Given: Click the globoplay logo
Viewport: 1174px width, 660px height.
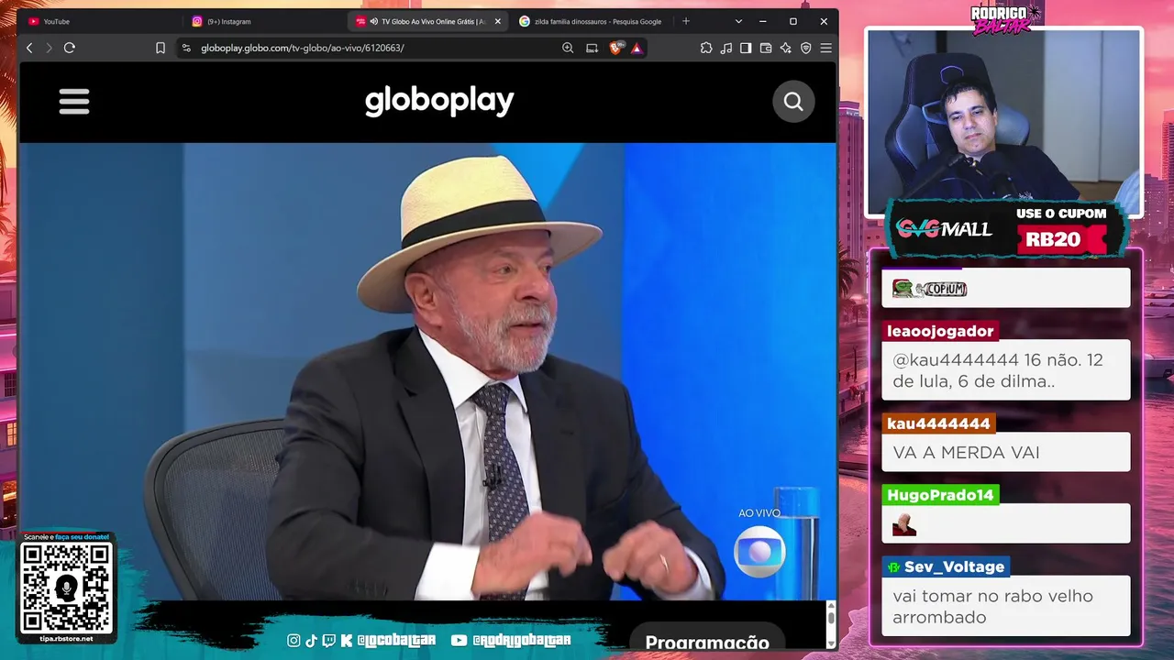Looking at the screenshot, I should (x=439, y=101).
